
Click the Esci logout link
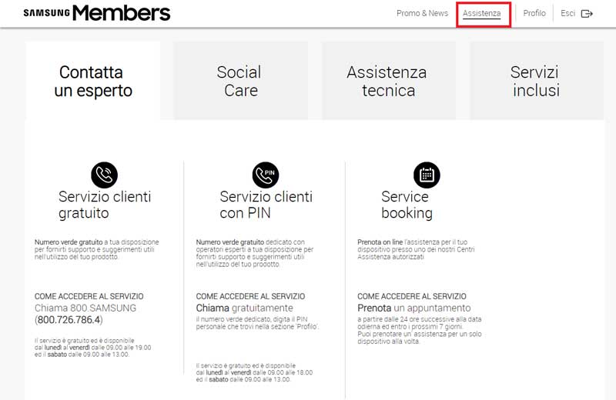pos(567,13)
